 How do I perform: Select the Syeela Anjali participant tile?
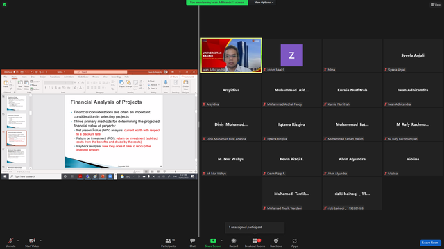pos(413,55)
